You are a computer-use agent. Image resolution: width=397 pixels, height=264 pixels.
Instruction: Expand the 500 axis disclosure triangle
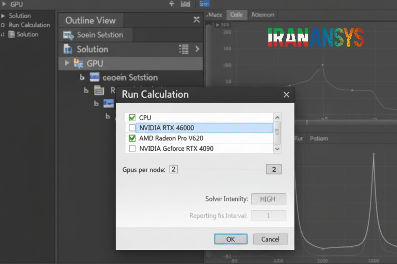(217, 25)
